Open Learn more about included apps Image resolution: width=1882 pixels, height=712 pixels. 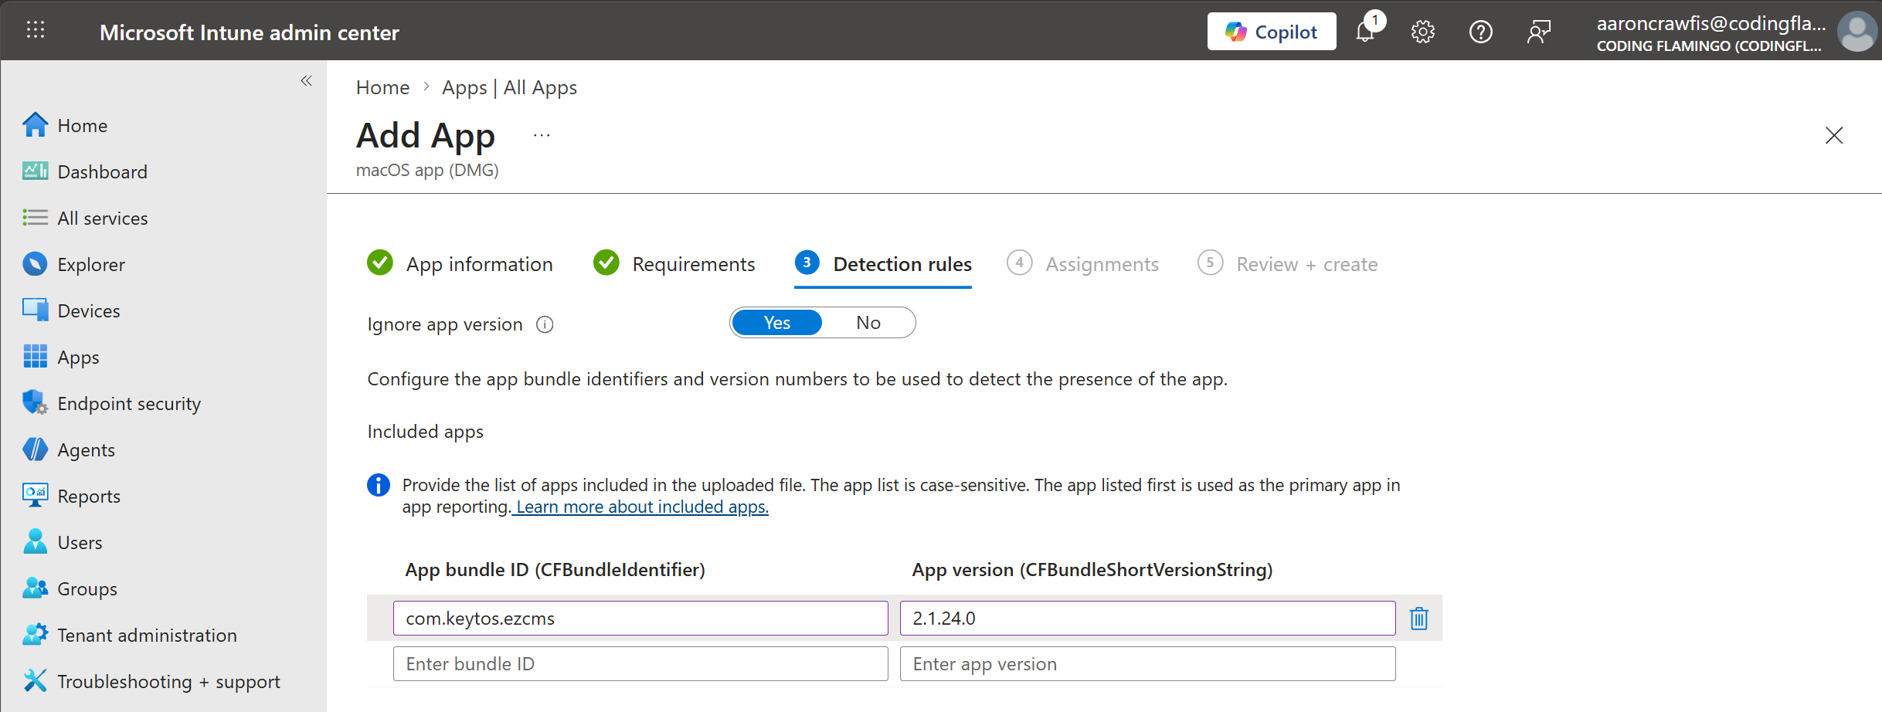(640, 507)
